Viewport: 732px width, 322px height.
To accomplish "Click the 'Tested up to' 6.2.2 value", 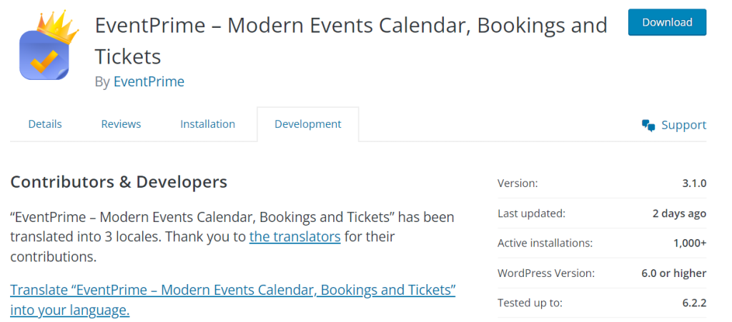I will click(x=693, y=303).
